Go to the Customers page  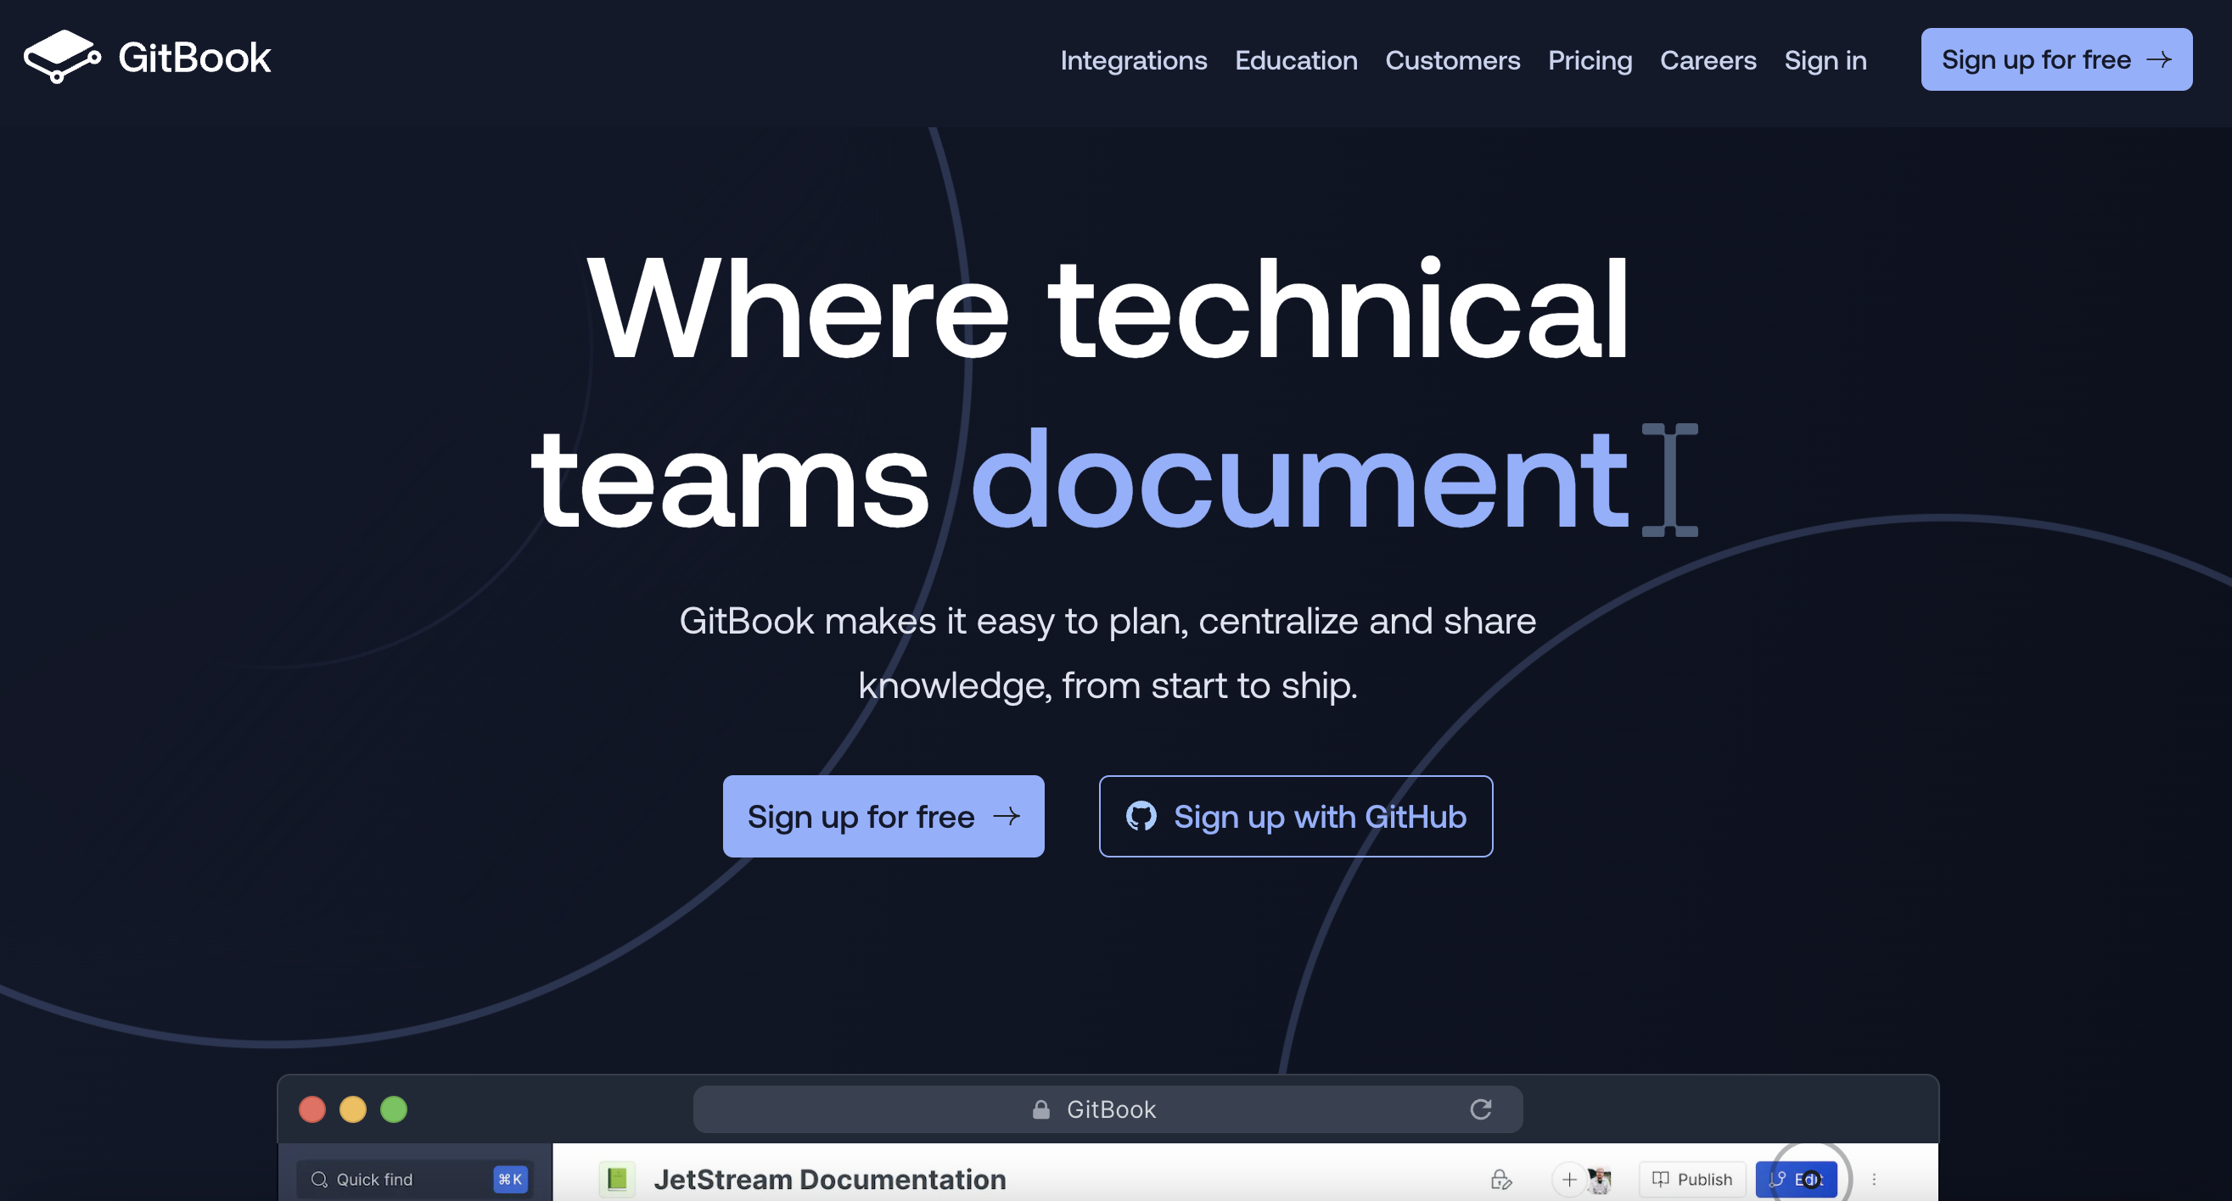(1452, 60)
